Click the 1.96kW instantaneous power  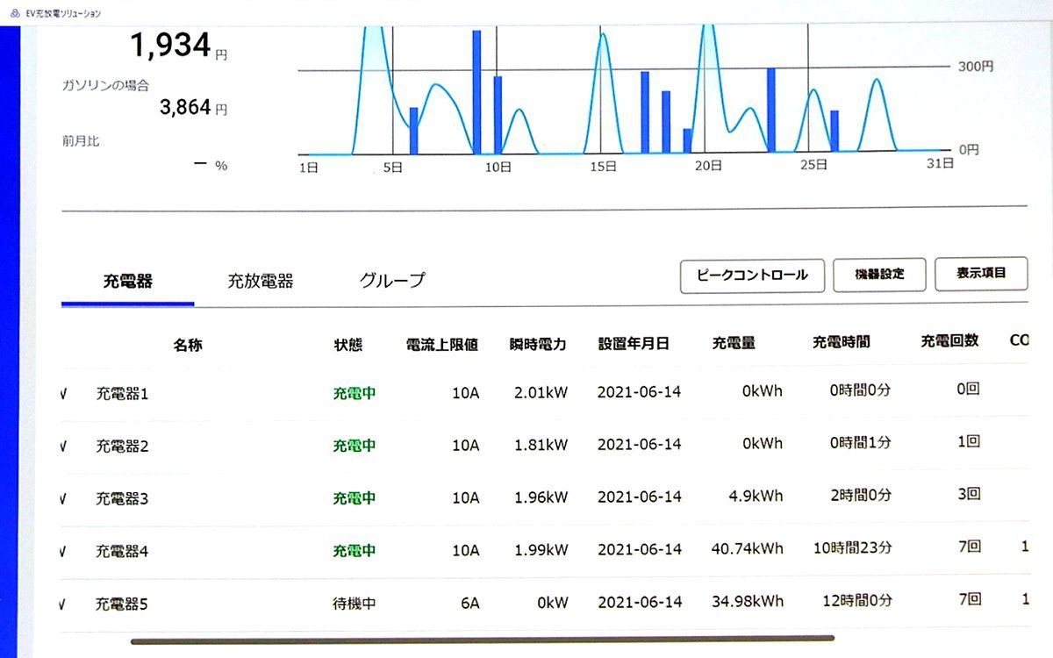(541, 497)
